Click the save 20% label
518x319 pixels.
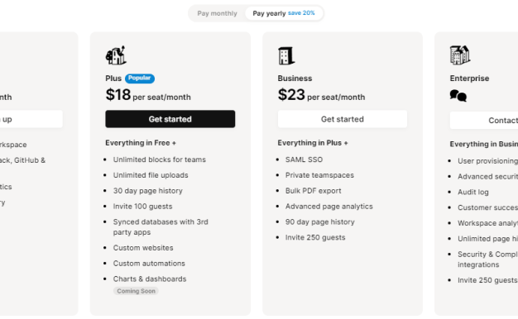(x=301, y=13)
